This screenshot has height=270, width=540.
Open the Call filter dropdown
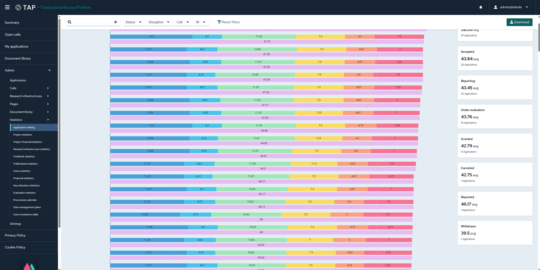183,22
